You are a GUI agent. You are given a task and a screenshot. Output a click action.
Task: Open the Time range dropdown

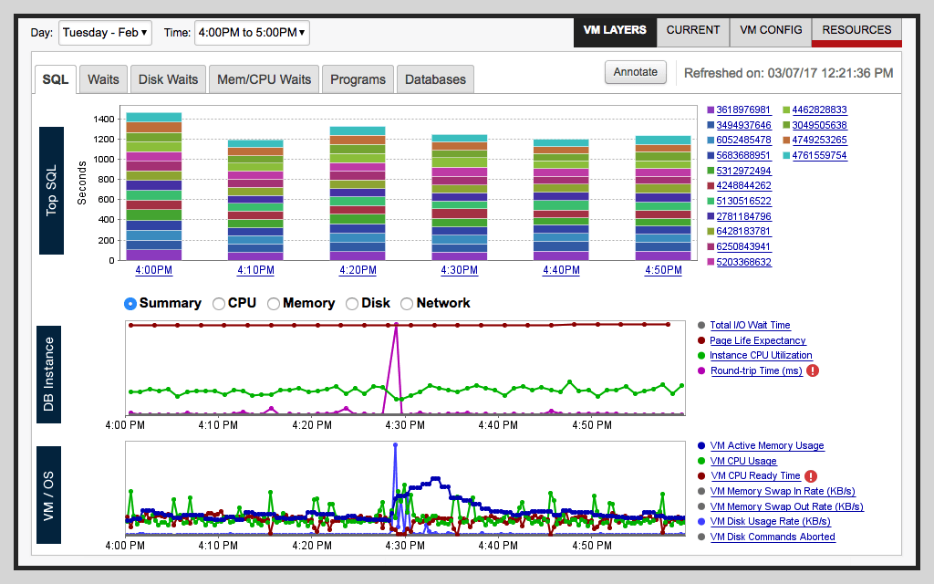[253, 31]
